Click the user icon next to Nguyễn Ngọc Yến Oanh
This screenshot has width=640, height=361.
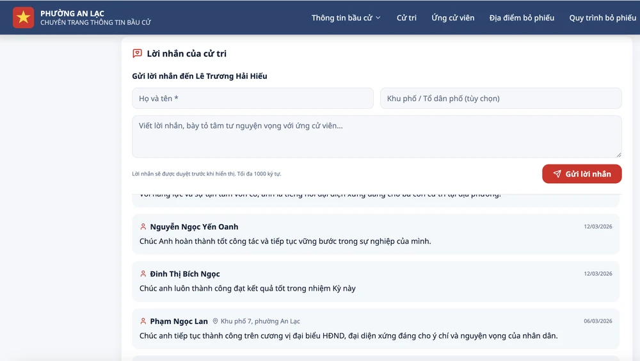[x=143, y=227]
